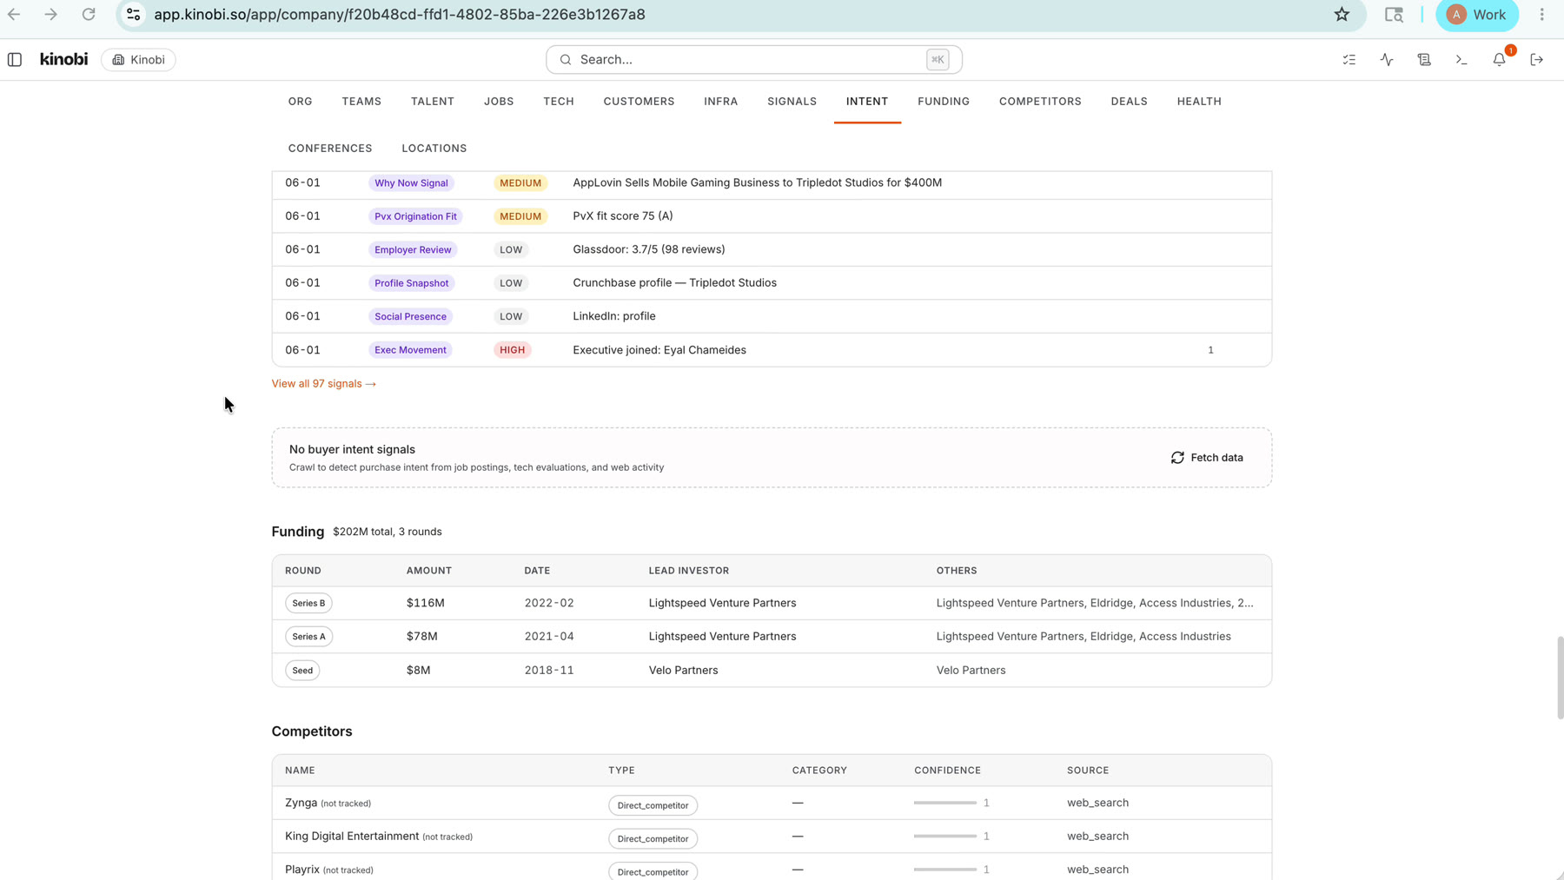1564x880 pixels.
Task: Click the magnifier icon in search bar
Action: coord(566,60)
